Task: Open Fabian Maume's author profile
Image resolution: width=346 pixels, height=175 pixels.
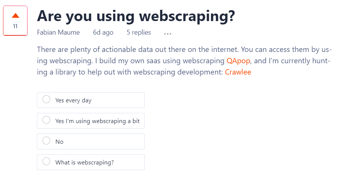Action: pyautogui.click(x=58, y=33)
